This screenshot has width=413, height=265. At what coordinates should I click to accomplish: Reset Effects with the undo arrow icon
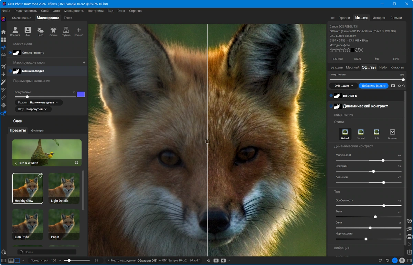tap(403, 86)
